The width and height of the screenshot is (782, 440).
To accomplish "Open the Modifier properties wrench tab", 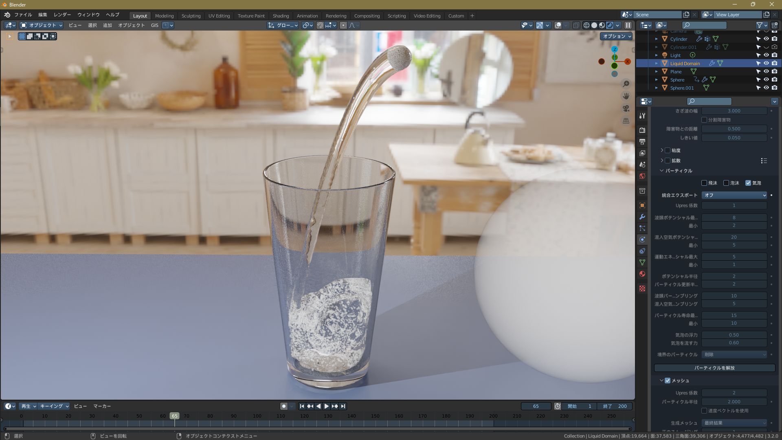I will [642, 217].
